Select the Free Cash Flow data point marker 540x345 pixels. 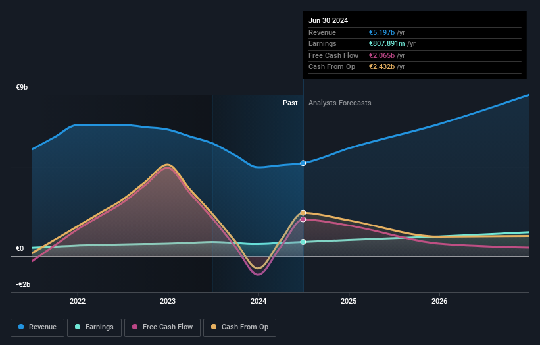pyautogui.click(x=303, y=219)
